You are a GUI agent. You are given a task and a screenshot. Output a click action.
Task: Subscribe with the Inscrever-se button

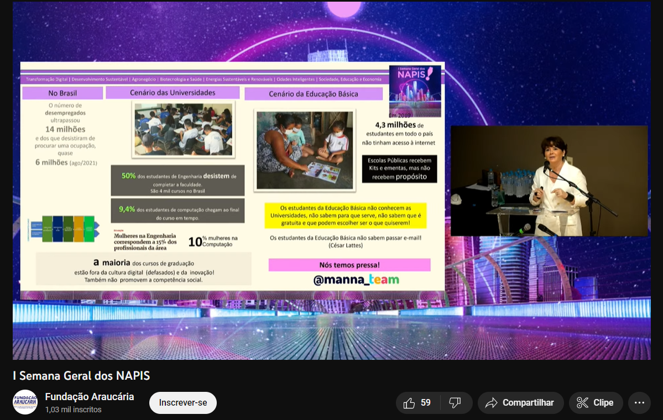pos(183,403)
